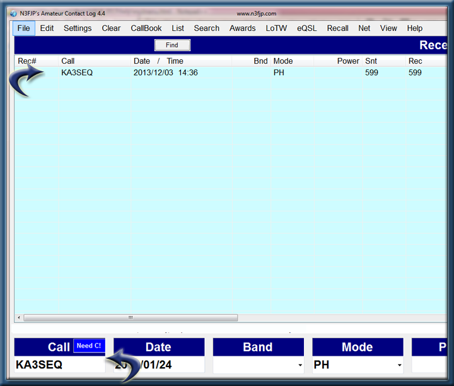
Task: Click the Need C! indicator button
Action: pyautogui.click(x=88, y=346)
